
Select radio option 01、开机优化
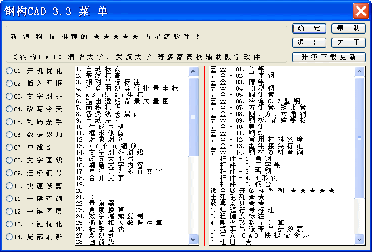(x=34, y=71)
